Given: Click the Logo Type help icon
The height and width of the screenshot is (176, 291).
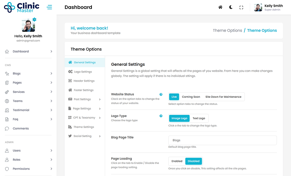Looking at the screenshot, I should coord(161,116).
